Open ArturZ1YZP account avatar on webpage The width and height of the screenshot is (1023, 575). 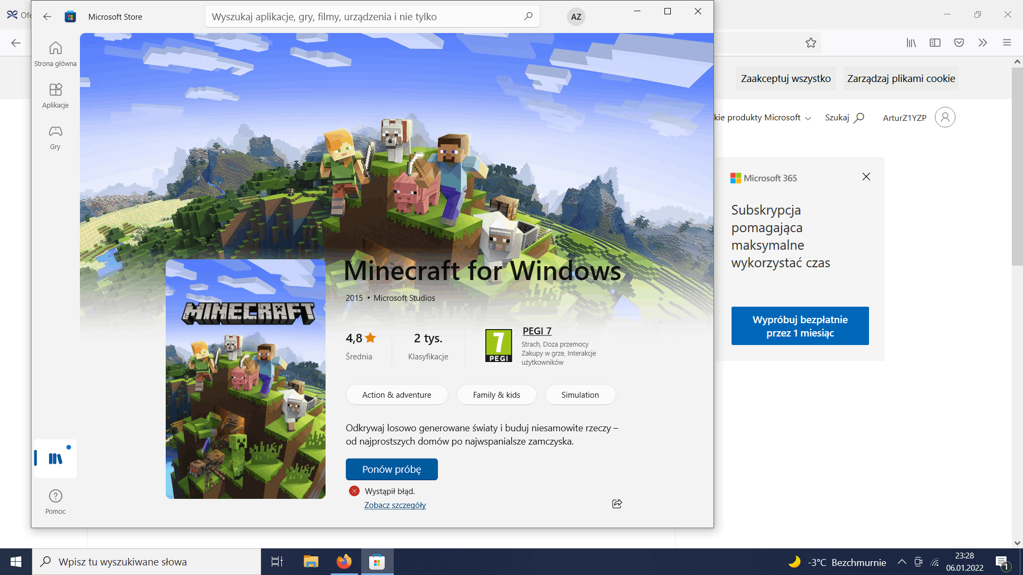(x=945, y=117)
